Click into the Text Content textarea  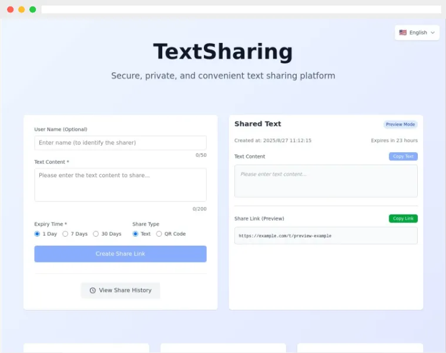tap(120, 184)
